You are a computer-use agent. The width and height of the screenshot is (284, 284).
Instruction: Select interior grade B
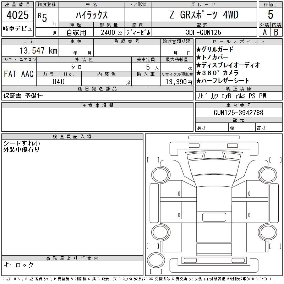[276, 32]
